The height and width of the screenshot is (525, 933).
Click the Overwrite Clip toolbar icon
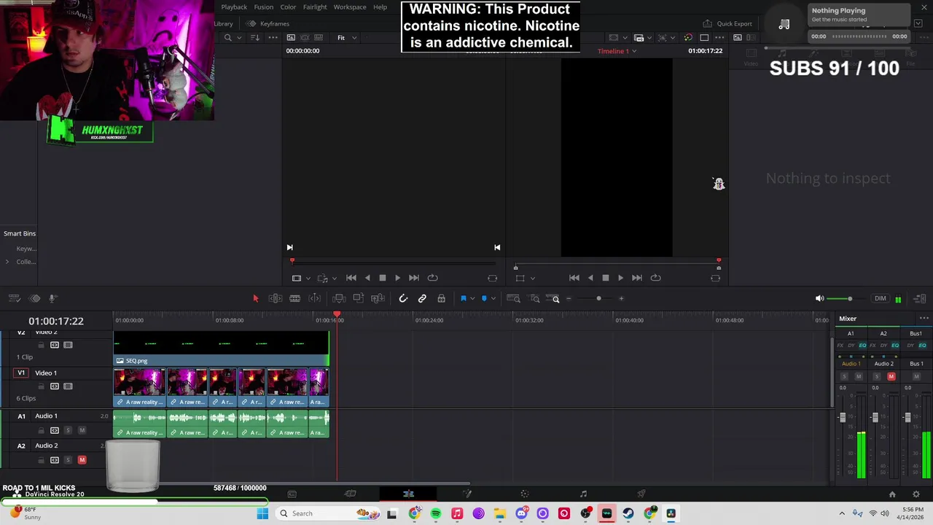[358, 298]
